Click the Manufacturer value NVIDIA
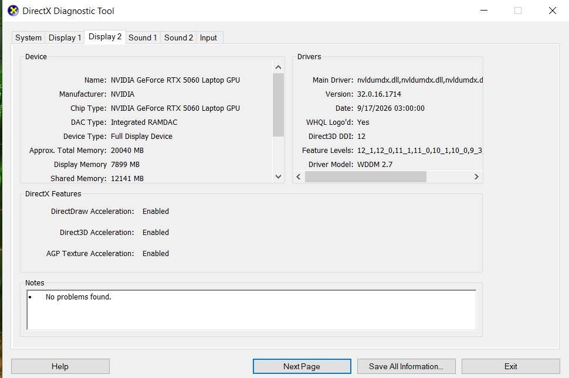569x378 pixels. (123, 94)
